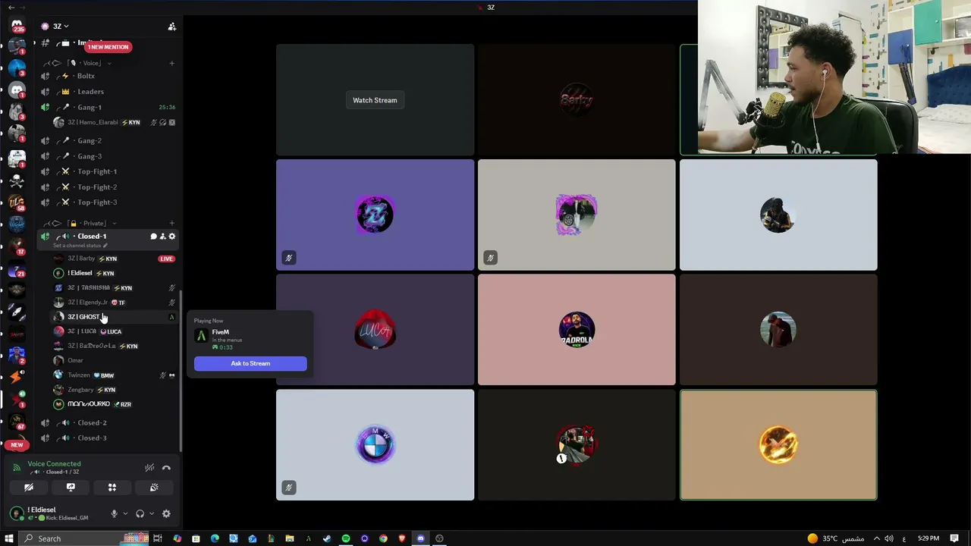Mute microphone in user panel
The height and width of the screenshot is (546, 971).
click(114, 513)
